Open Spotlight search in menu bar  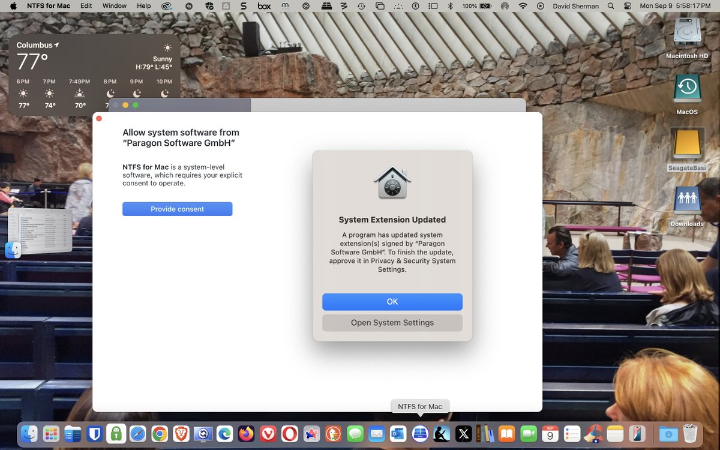coord(611,6)
